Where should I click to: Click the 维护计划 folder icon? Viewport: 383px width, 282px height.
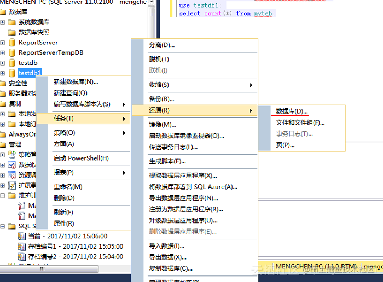tap(11, 196)
